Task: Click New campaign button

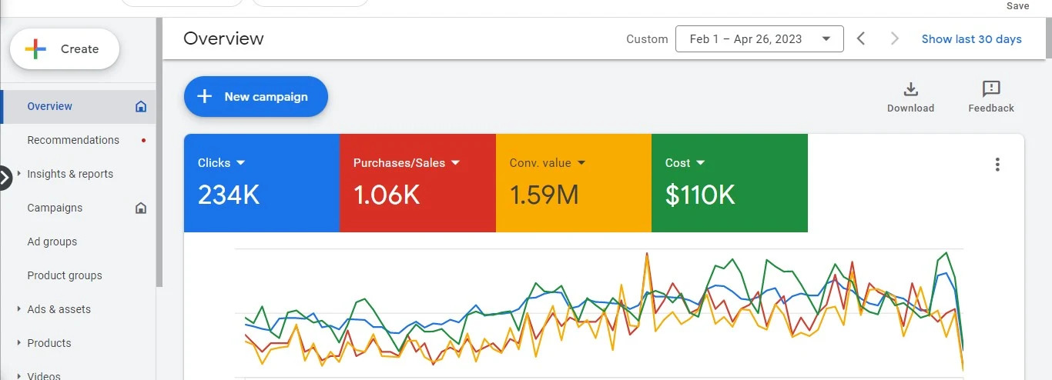Action: click(256, 97)
